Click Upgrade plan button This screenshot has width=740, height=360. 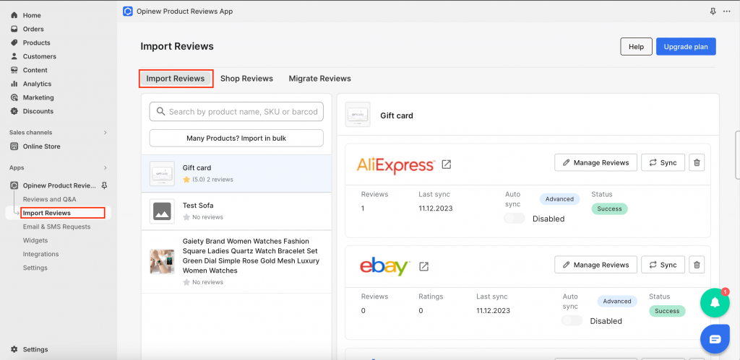click(686, 47)
